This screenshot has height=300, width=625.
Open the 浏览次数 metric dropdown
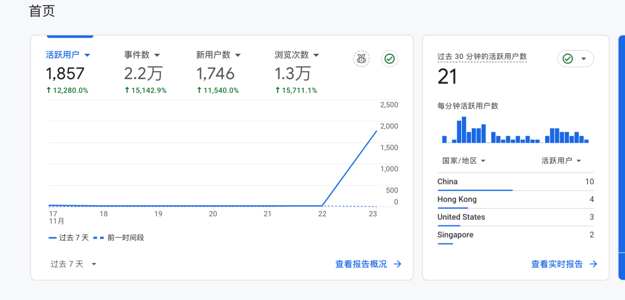click(297, 55)
